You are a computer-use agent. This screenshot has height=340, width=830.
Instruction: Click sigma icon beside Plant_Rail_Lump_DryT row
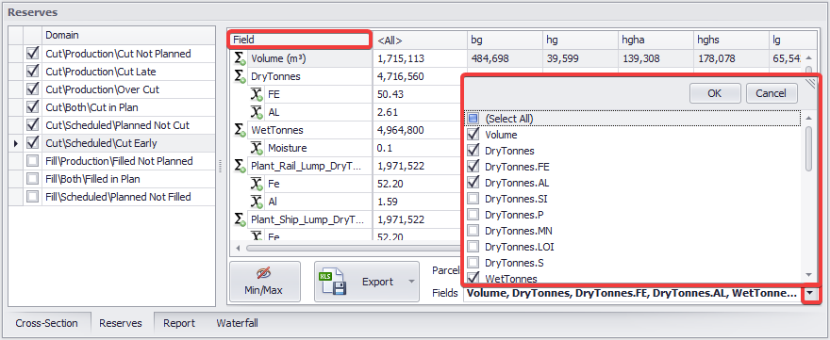[240, 166]
